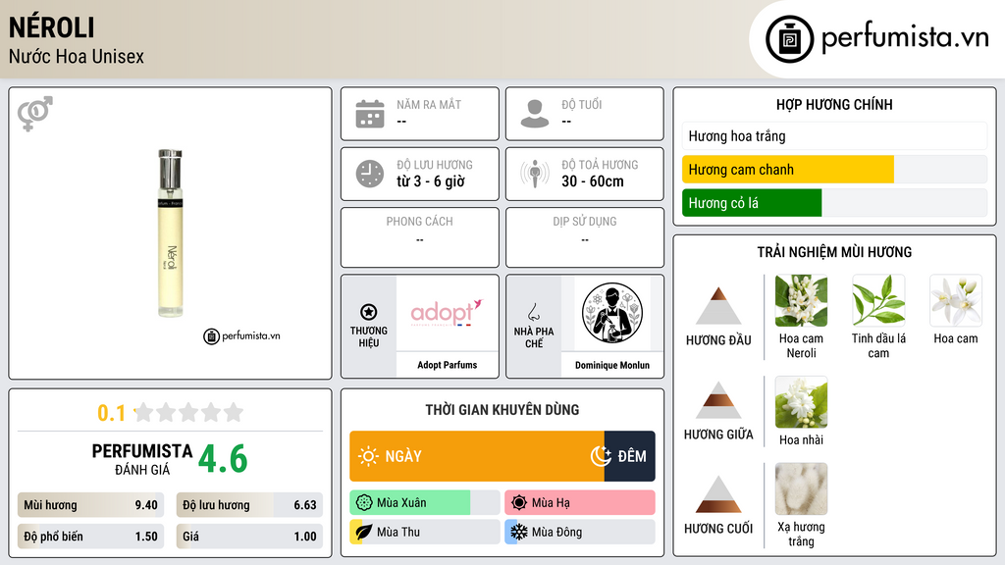1005x565 pixels.
Task: Click the unisex gender symbol icon
Action: click(34, 114)
